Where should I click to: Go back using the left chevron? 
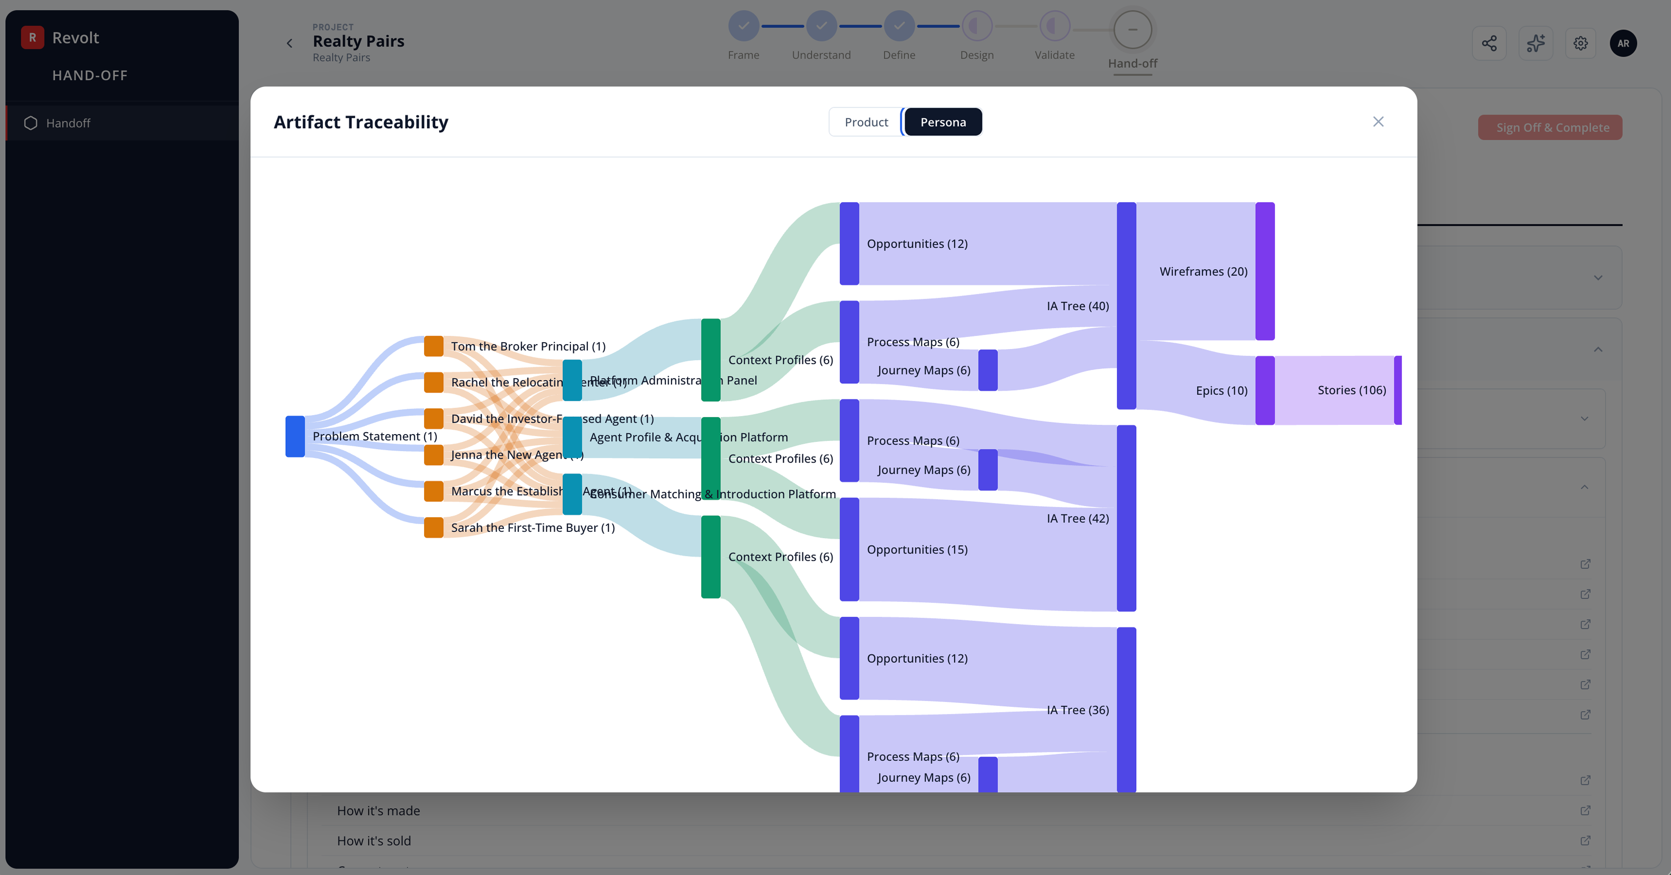coord(289,44)
